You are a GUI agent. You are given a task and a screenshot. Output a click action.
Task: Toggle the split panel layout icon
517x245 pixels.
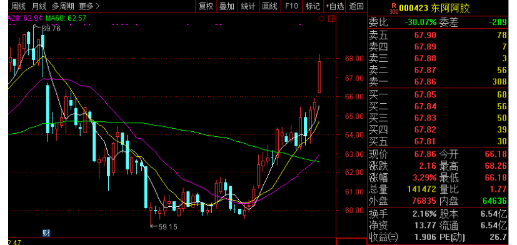(331, 19)
